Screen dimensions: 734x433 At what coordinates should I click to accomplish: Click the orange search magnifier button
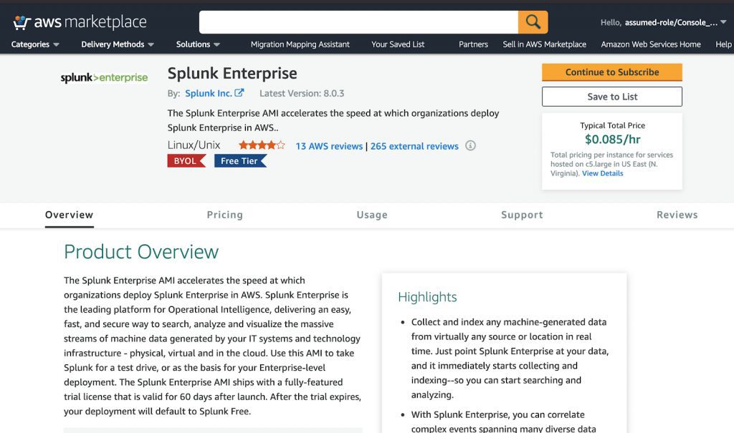click(533, 22)
